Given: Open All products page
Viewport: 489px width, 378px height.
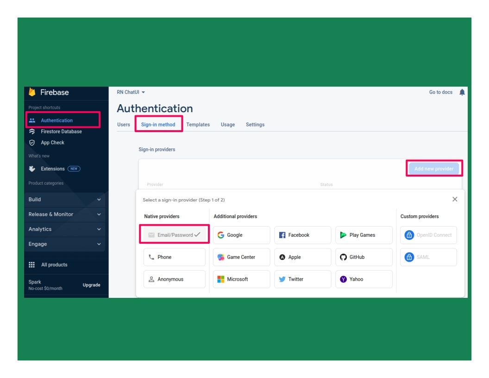Looking at the screenshot, I should [x=54, y=265].
